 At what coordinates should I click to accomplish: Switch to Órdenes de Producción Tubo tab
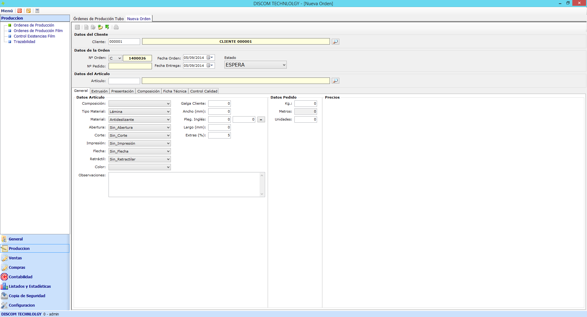coord(98,19)
